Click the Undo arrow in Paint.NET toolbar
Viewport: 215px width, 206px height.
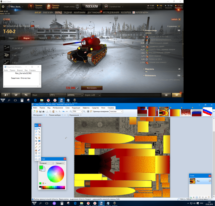(x=63, y=112)
